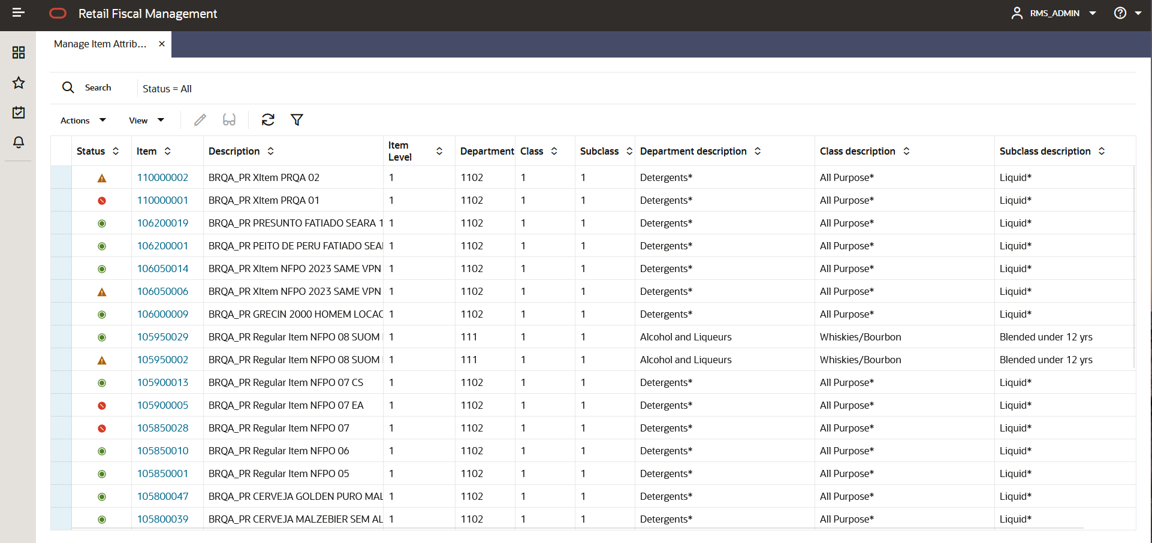Click the 'Status = All' filter text
1152x543 pixels.
click(167, 89)
